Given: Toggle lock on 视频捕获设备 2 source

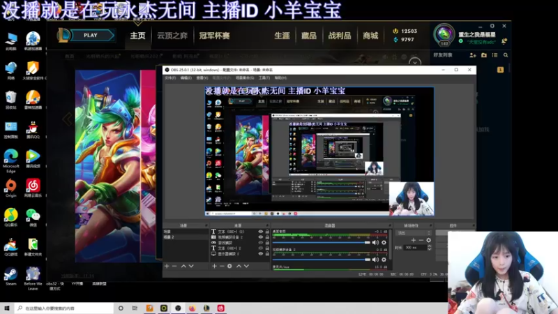Looking at the screenshot, I should tap(267, 237).
